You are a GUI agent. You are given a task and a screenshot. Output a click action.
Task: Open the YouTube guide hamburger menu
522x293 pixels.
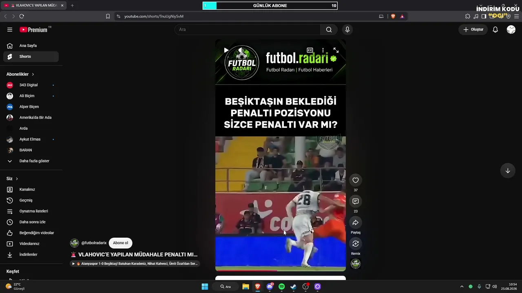pos(10,30)
